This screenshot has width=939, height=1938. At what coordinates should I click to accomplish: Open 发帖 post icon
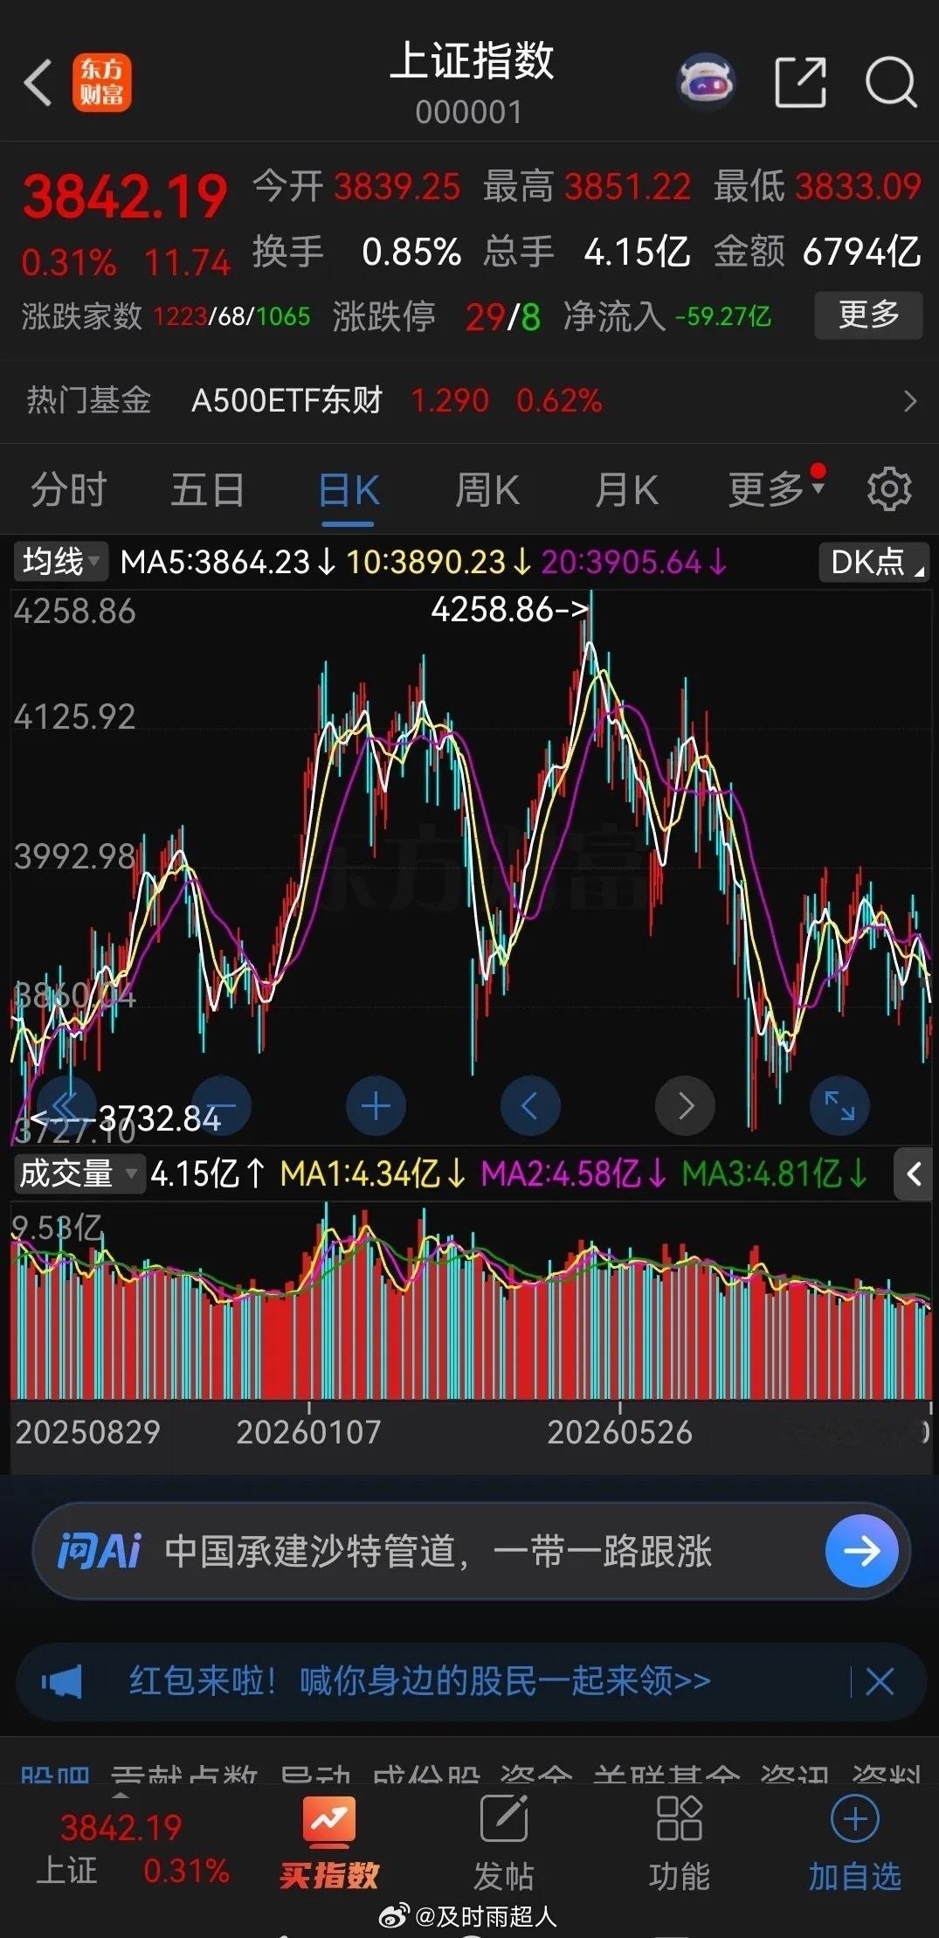(x=504, y=1844)
